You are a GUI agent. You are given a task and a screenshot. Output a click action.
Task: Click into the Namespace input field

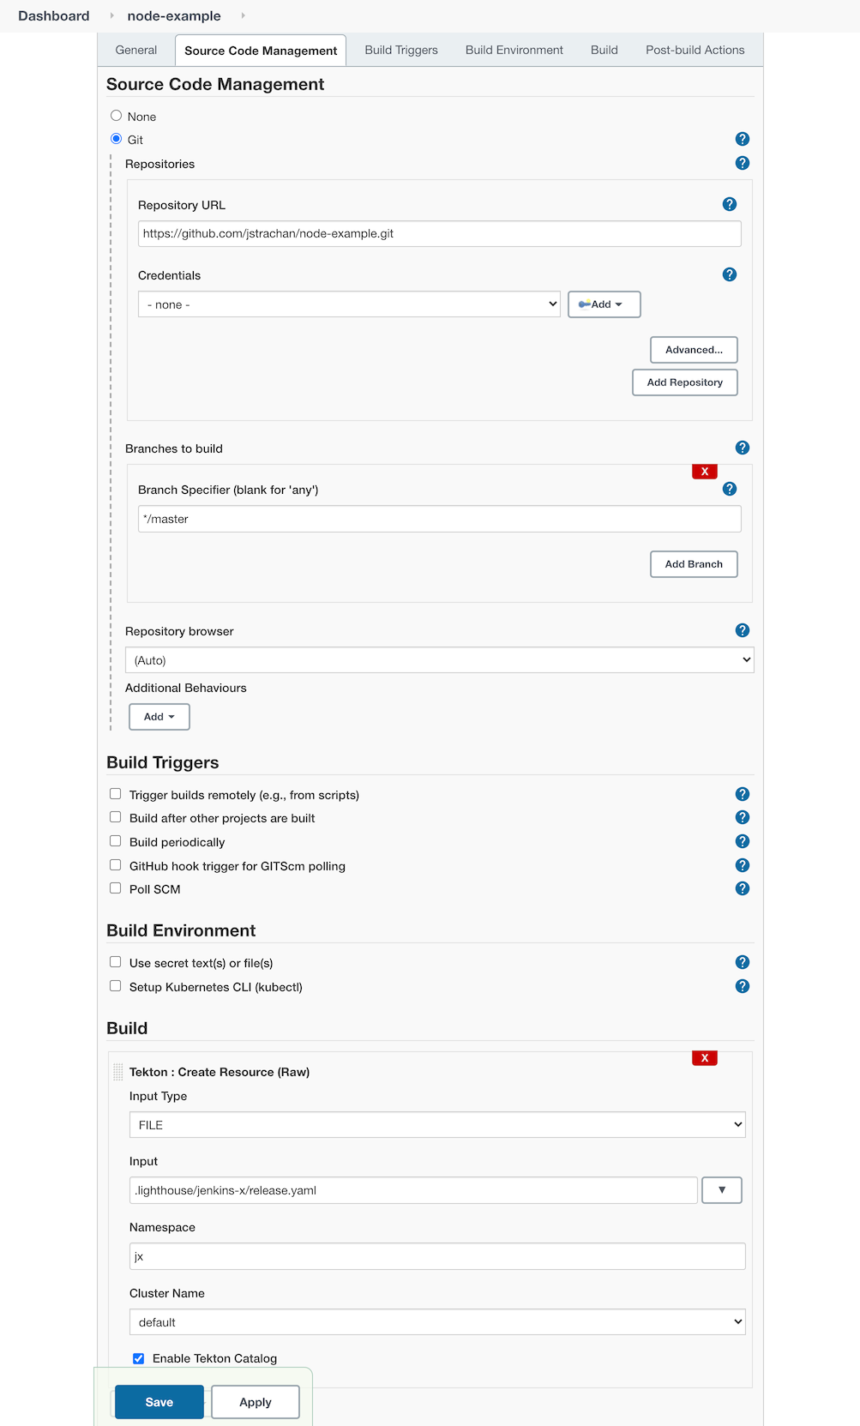436,1256
